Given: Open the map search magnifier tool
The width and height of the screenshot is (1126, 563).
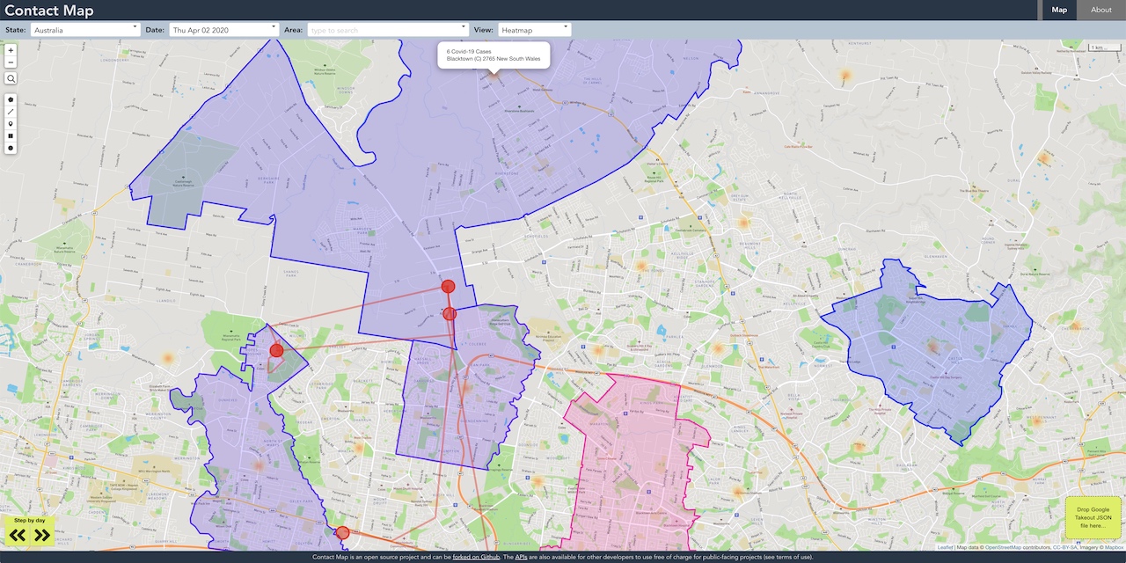Looking at the screenshot, I should coord(11,78).
